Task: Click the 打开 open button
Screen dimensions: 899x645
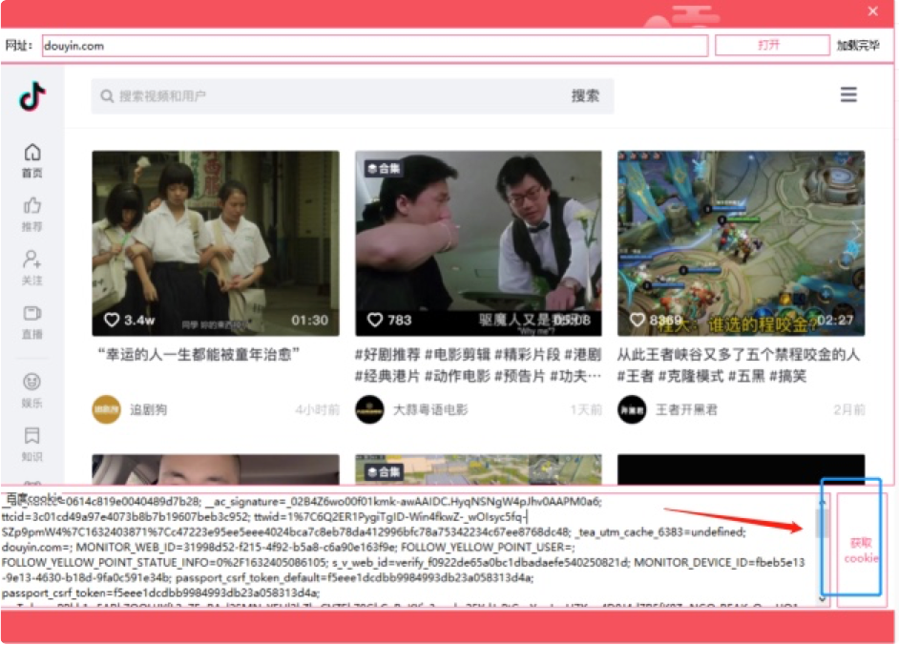Action: [772, 45]
